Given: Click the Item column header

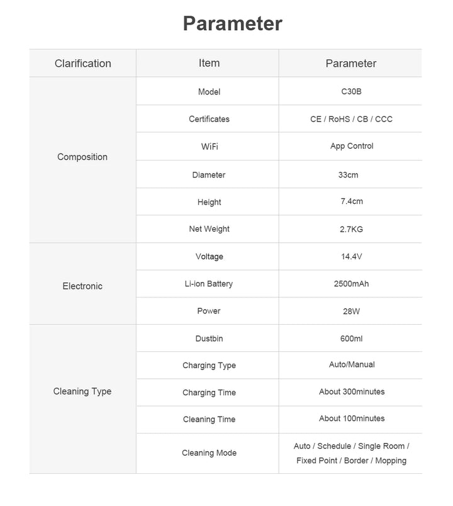Looking at the screenshot, I should click(x=209, y=63).
